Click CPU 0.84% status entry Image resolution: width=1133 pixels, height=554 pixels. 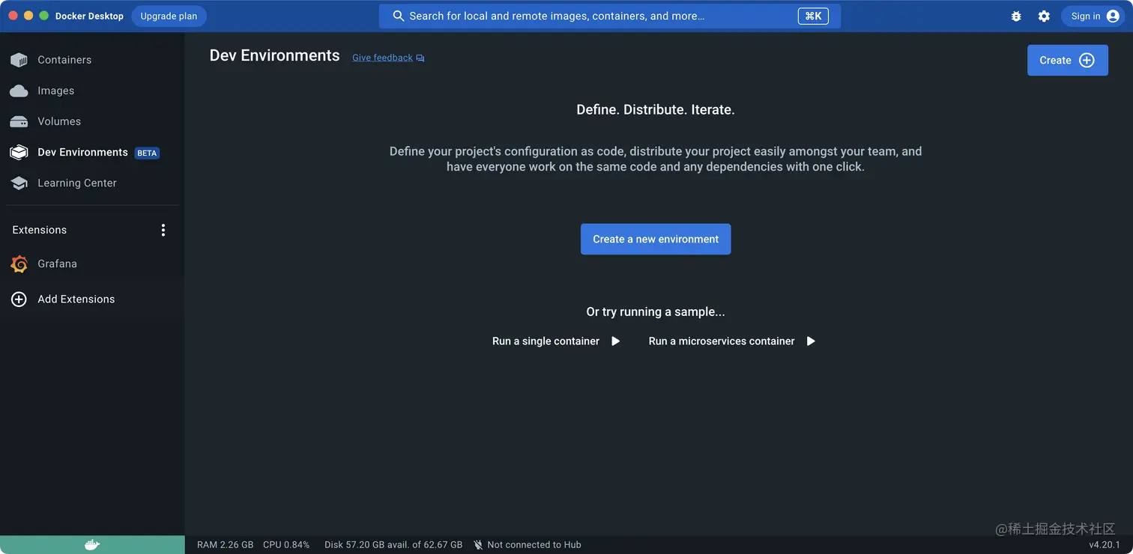[286, 545]
